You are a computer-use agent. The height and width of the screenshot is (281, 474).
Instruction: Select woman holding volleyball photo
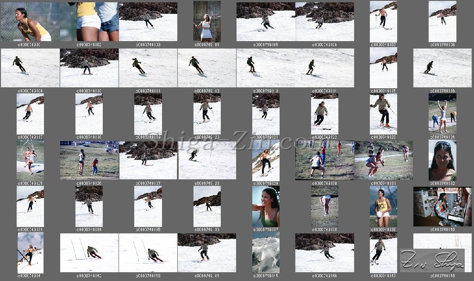[x=383, y=206]
